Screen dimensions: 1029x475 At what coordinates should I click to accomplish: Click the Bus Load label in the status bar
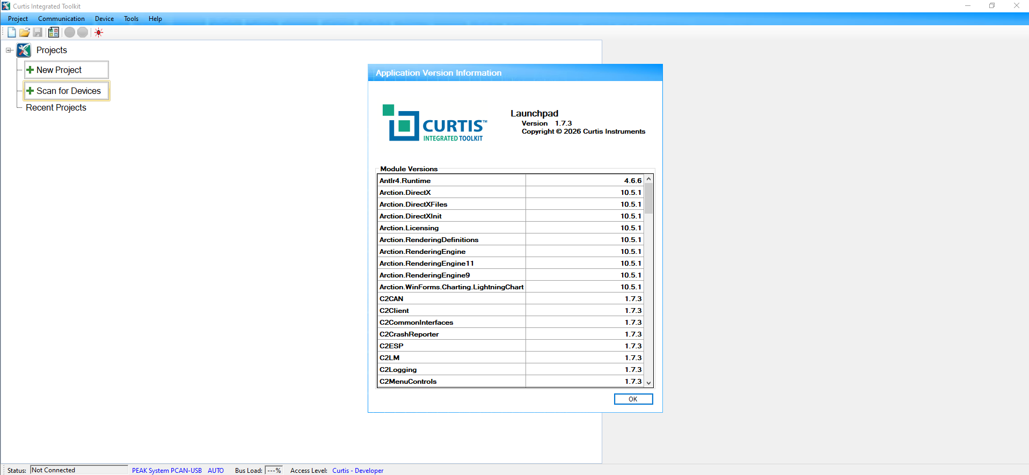click(x=249, y=471)
